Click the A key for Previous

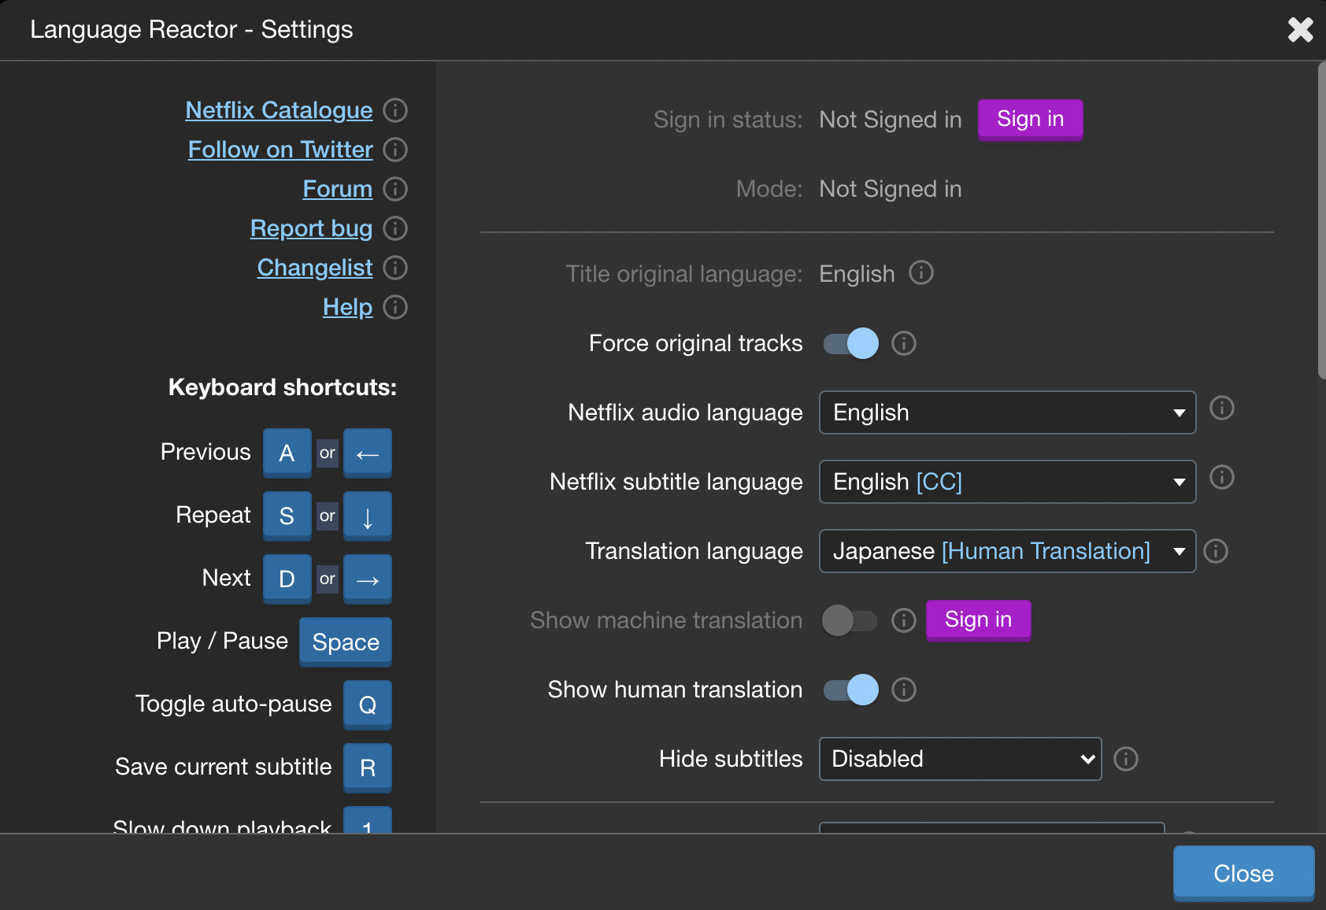(x=287, y=453)
